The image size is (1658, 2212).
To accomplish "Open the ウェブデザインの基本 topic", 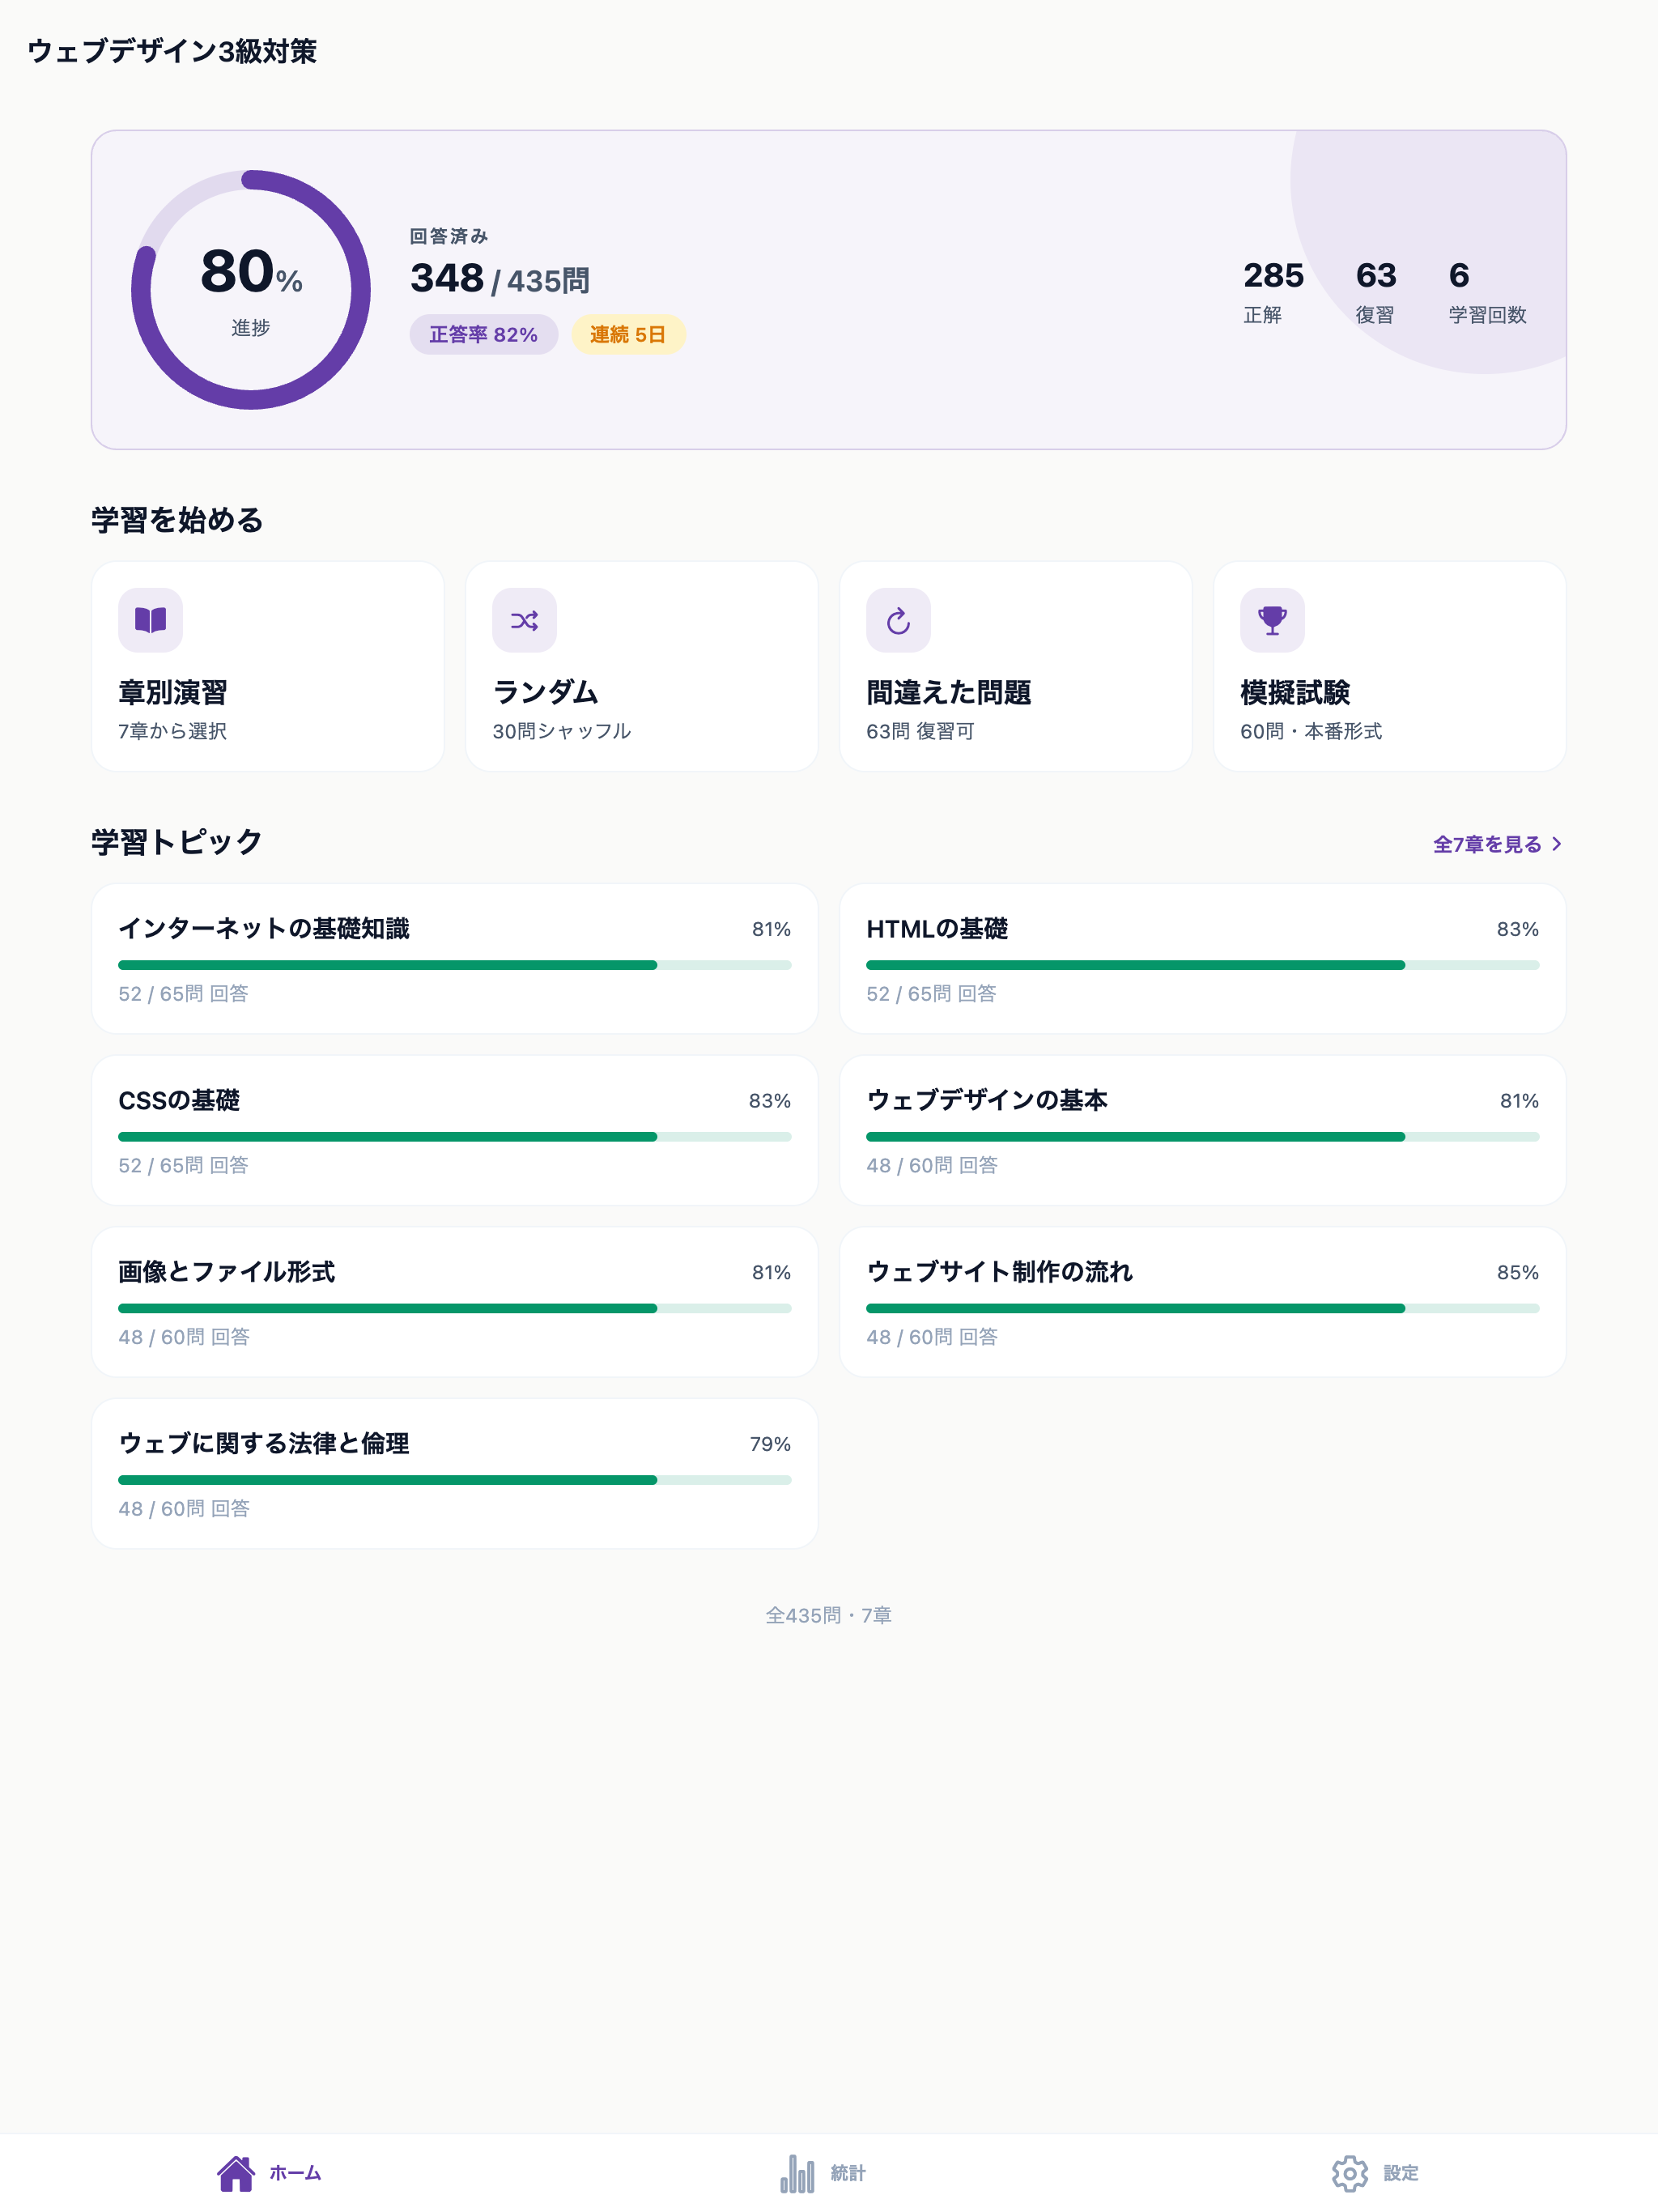I will [1202, 1130].
